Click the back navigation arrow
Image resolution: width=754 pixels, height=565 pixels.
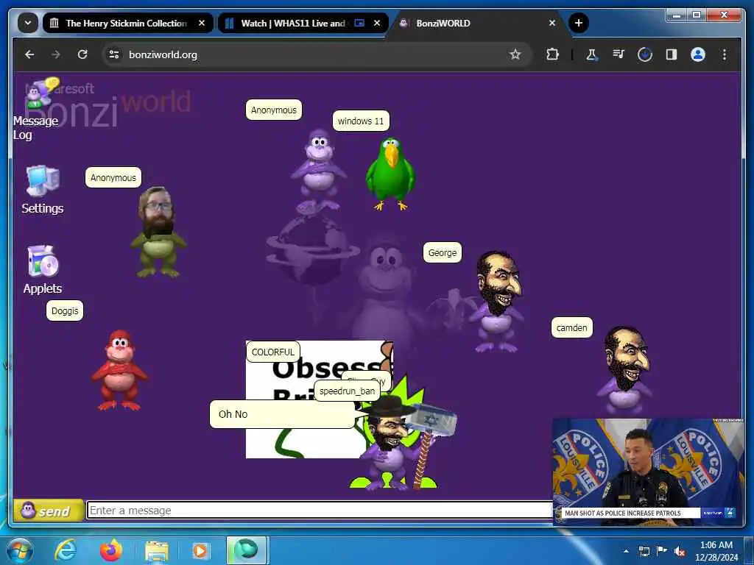point(29,54)
